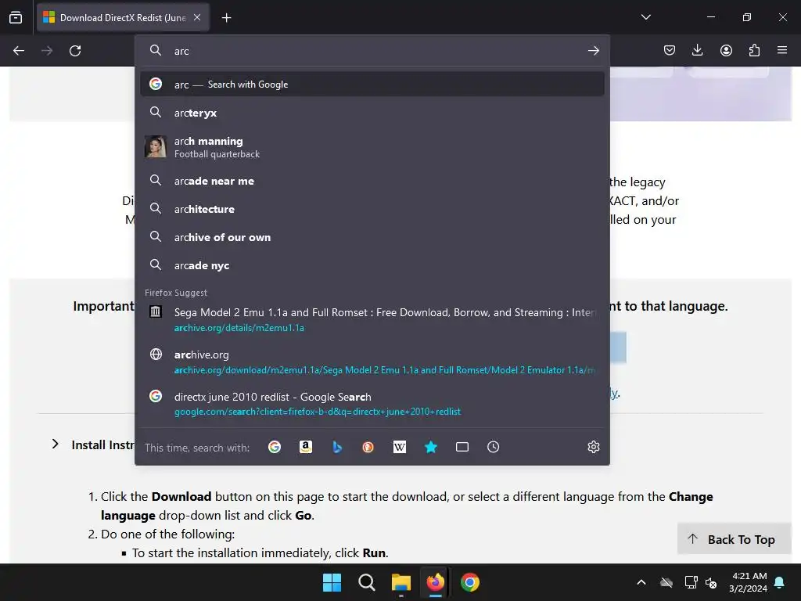Click the arch manning thumbnail image
The image size is (801, 601).
(x=156, y=146)
